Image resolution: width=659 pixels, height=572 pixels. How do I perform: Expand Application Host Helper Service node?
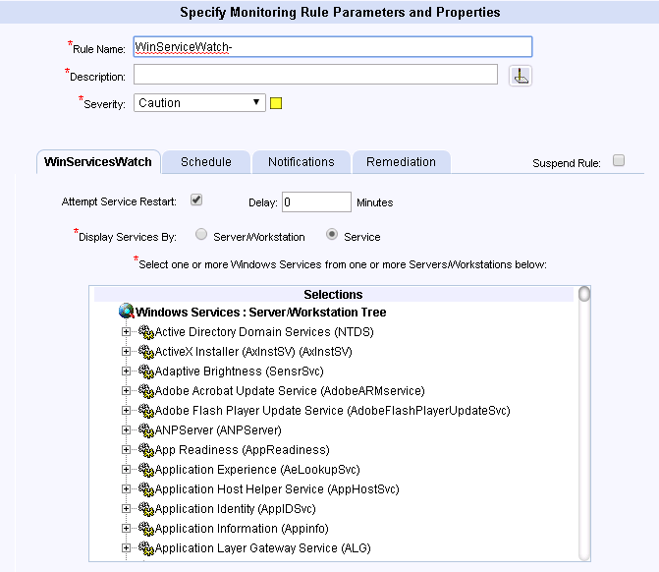[x=126, y=489]
